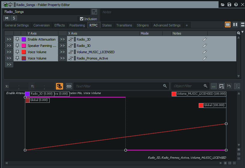Open dropdown arrow right of list search icon

[x=242, y=32]
